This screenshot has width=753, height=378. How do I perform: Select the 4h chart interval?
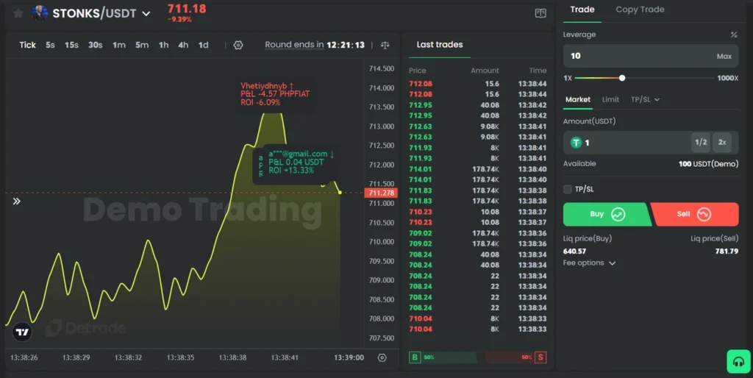coord(183,45)
